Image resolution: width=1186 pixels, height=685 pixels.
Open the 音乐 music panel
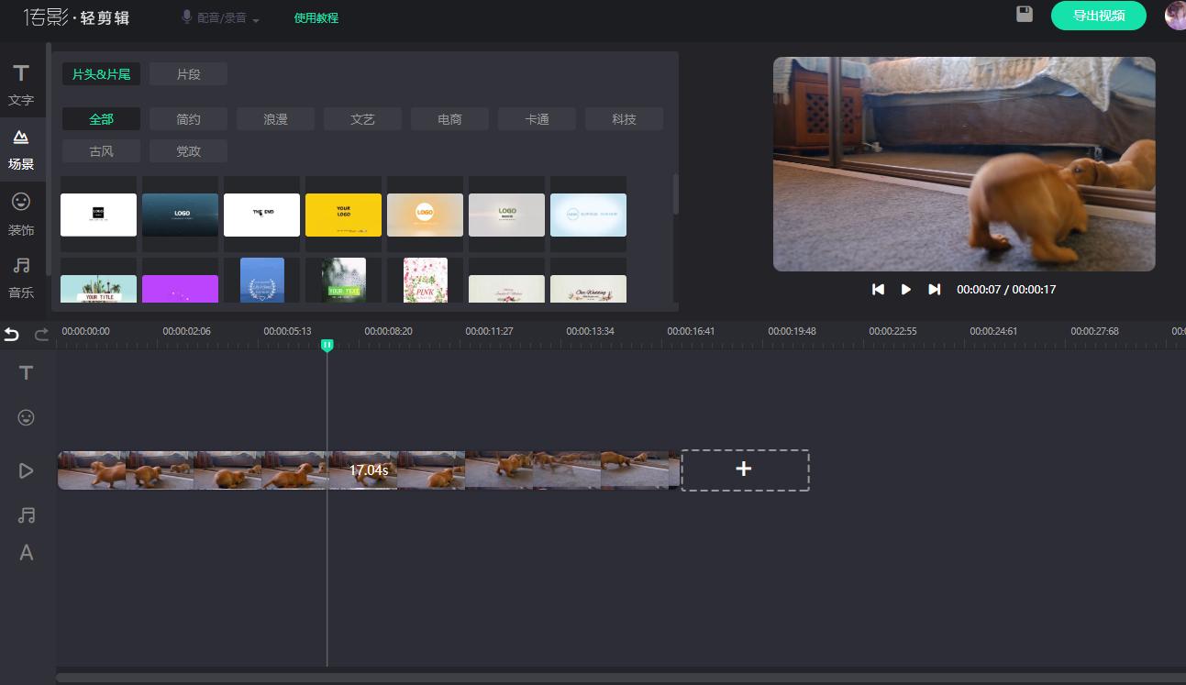pyautogui.click(x=21, y=277)
